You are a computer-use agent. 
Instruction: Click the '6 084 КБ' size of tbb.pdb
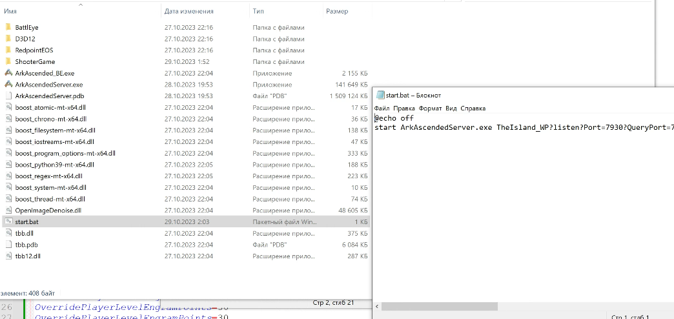[x=354, y=245]
